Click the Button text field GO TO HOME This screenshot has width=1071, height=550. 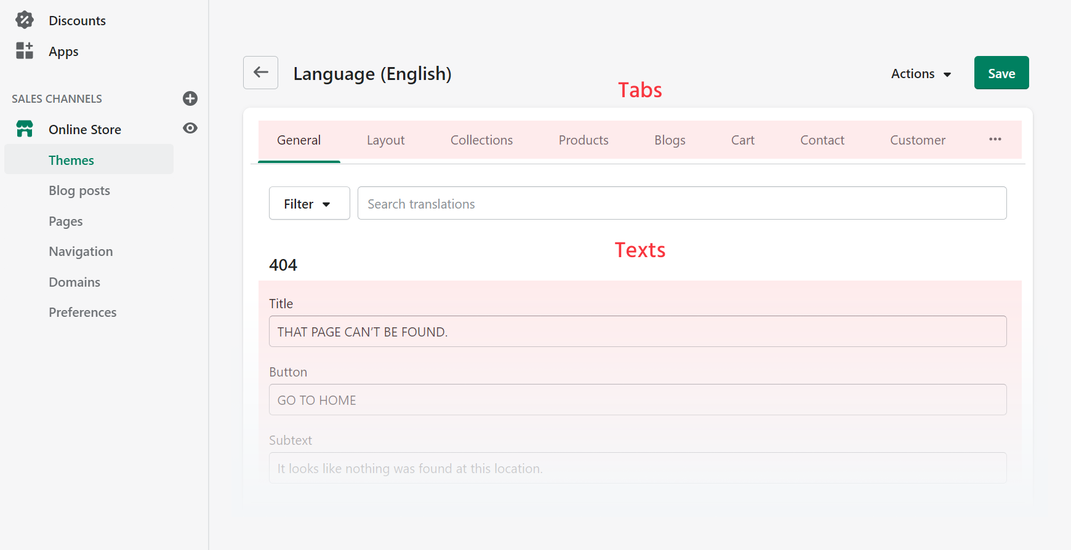click(637, 400)
